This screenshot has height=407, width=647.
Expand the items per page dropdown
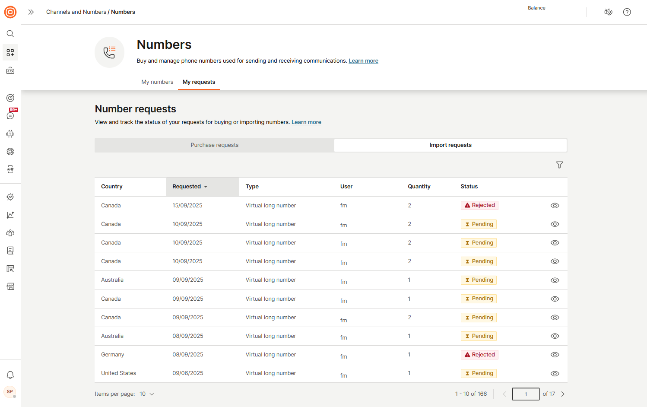(x=147, y=394)
